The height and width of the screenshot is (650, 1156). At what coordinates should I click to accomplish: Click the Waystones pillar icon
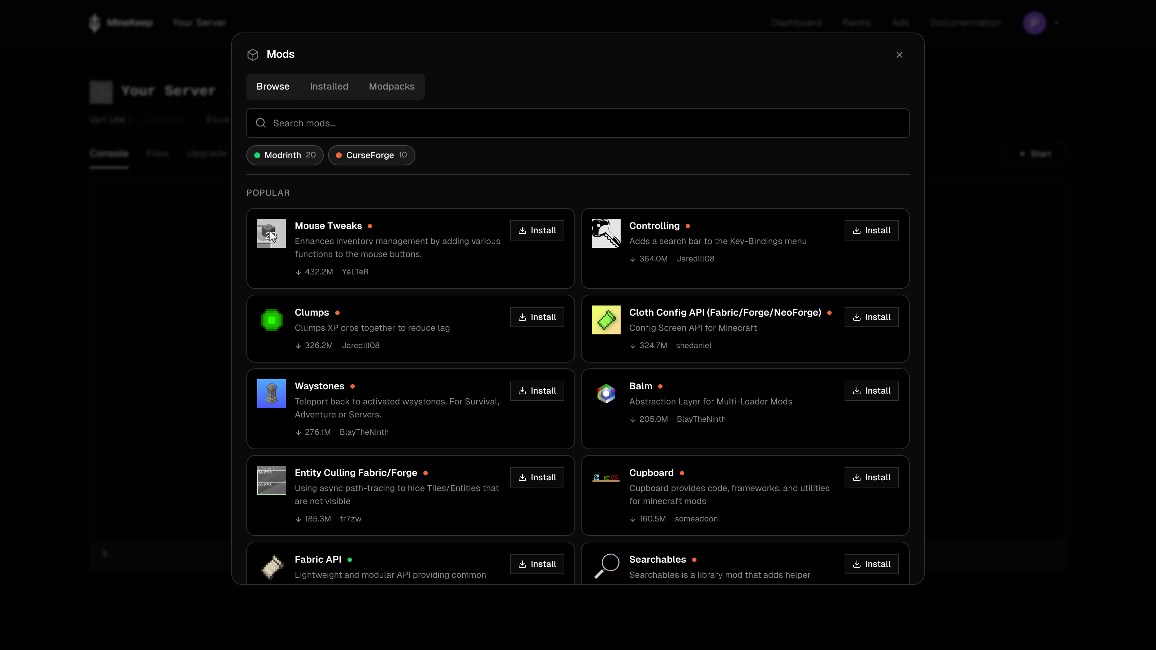click(271, 393)
